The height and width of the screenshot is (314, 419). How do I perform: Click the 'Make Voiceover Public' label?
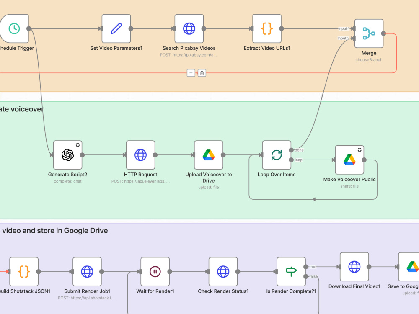pos(349,180)
